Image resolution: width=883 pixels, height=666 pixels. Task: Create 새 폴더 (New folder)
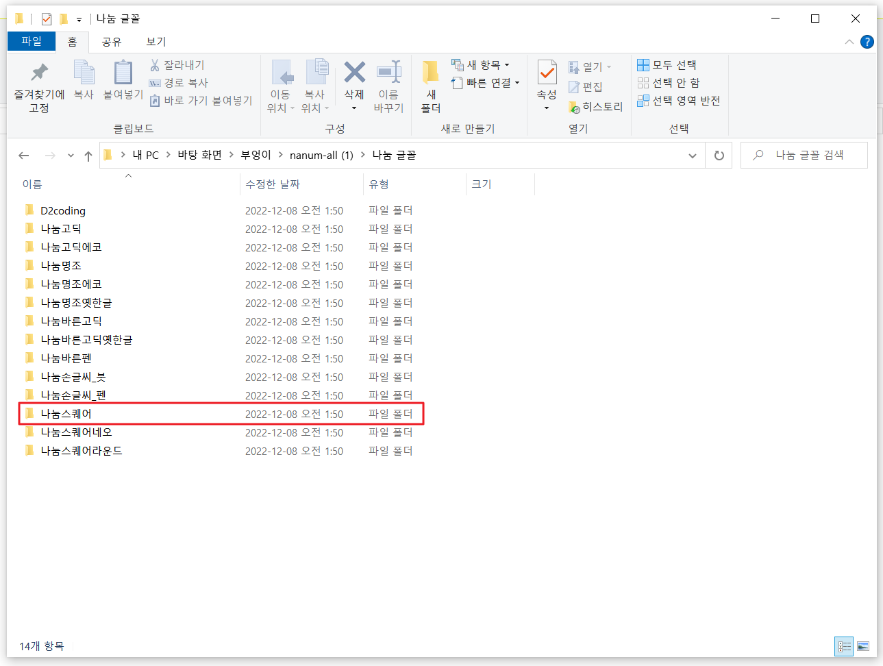tap(431, 86)
